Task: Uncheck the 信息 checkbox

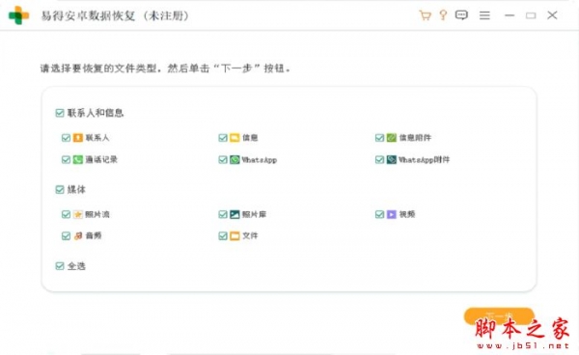Action: 223,138
